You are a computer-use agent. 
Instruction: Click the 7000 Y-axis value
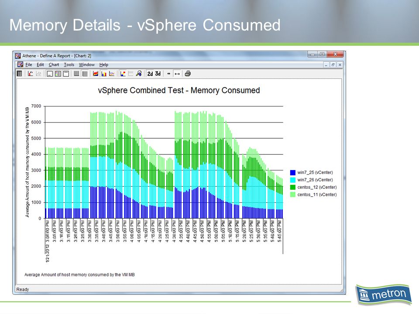click(36, 106)
